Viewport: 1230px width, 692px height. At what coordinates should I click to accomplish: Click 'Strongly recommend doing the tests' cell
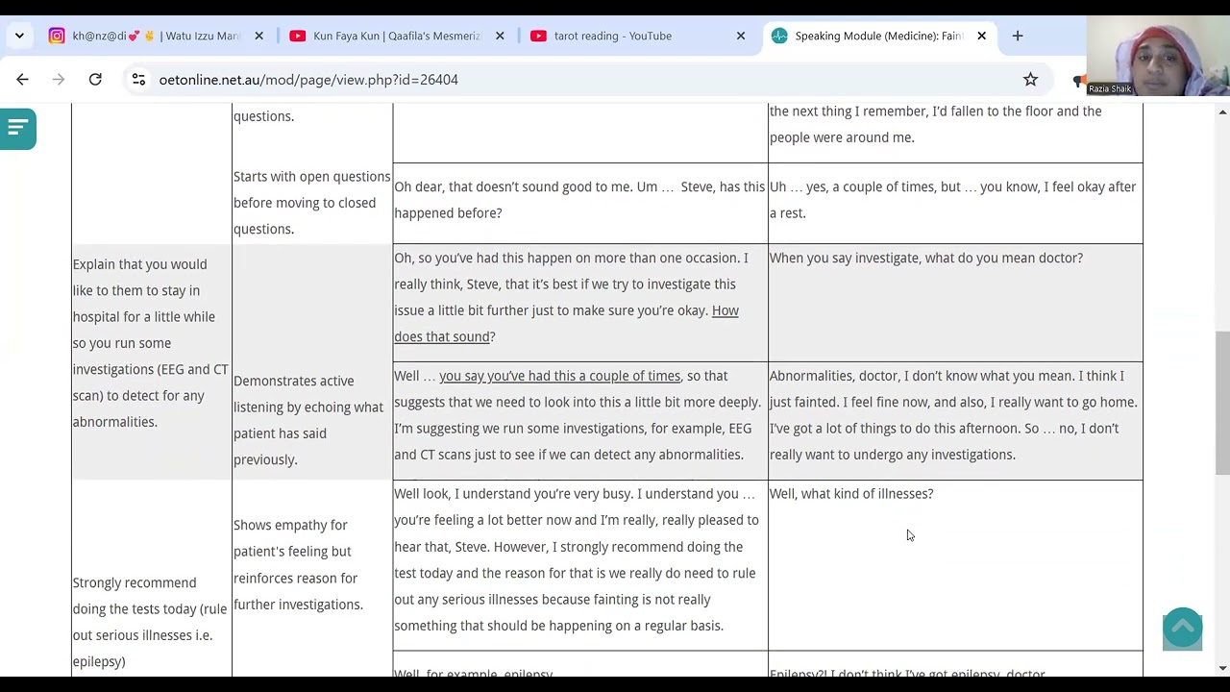coord(150,622)
